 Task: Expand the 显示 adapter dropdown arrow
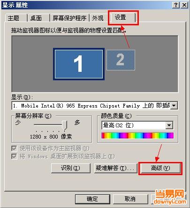[x=174, y=106]
